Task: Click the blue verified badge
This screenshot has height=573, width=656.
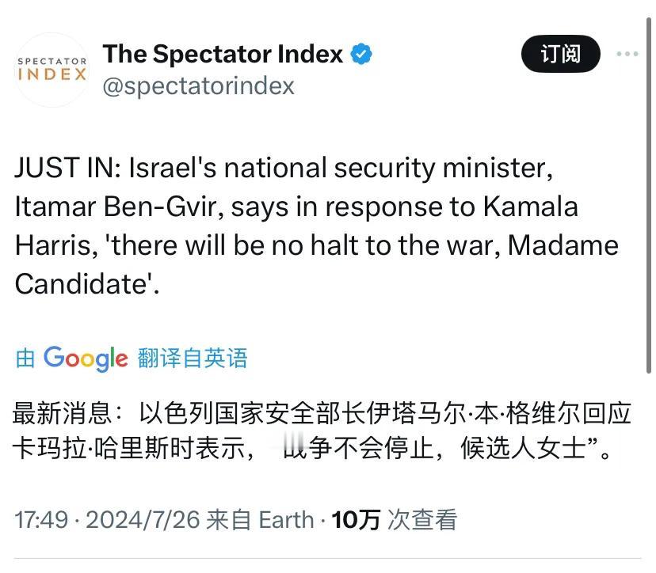Action: click(x=363, y=54)
